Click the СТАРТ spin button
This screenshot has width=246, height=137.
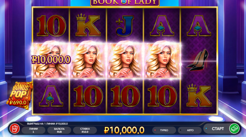click(218, 129)
